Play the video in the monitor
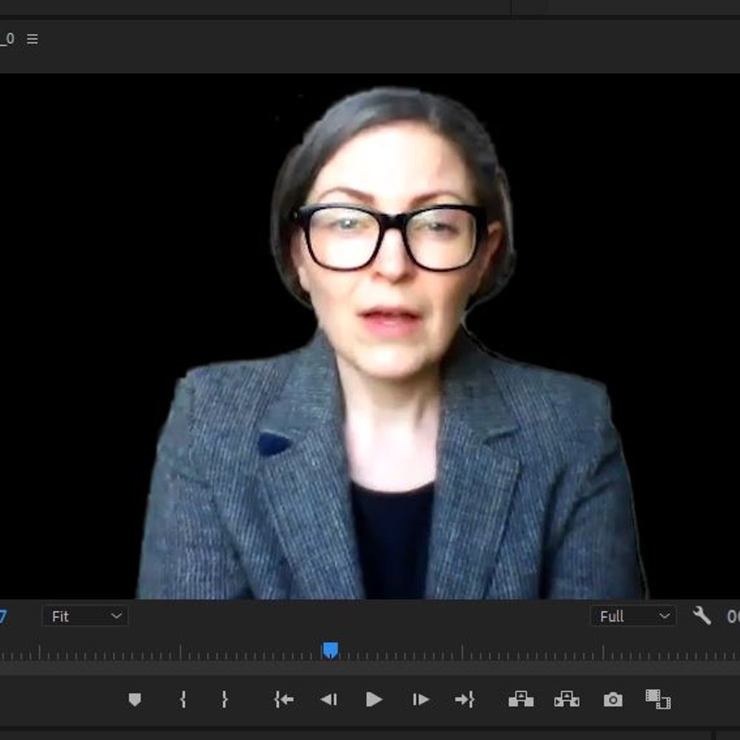 tap(374, 699)
